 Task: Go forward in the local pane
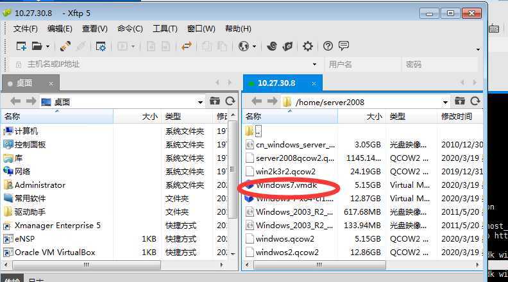pos(31,101)
